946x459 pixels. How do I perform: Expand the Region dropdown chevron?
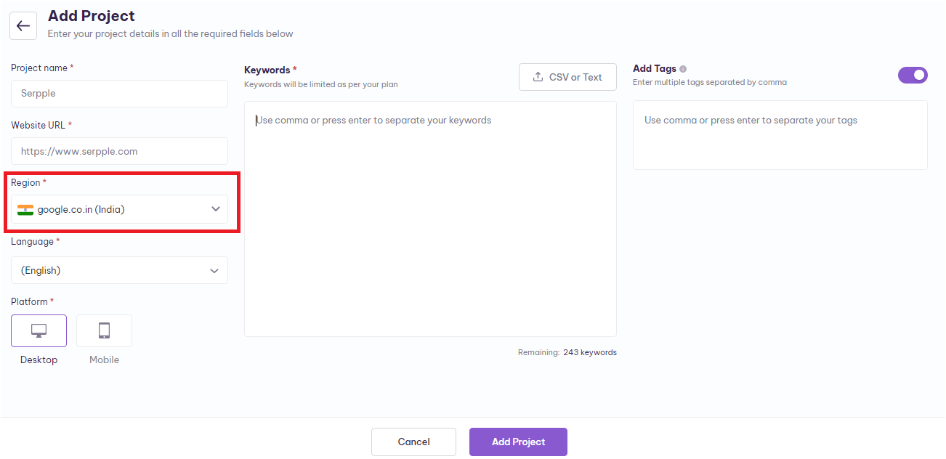215,209
